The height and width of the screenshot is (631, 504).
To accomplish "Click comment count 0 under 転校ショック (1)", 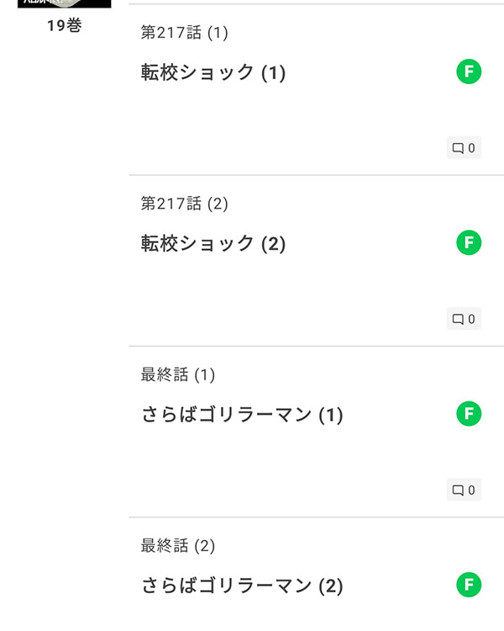I will 471,148.
